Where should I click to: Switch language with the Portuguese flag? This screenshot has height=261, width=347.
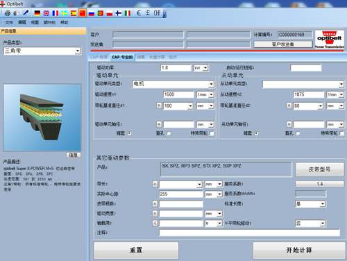pyautogui.click(x=101, y=13)
